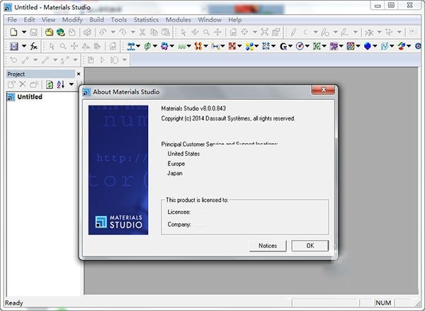Open the Statistics menu
Image resolution: width=425 pixels, height=311 pixels.
[x=146, y=20]
